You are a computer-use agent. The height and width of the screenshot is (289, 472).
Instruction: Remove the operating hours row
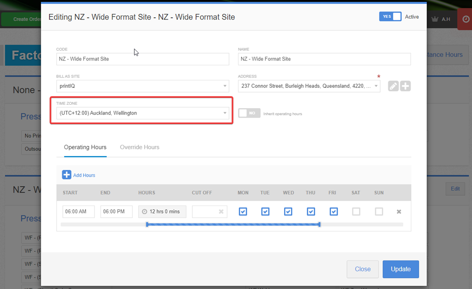click(x=399, y=212)
